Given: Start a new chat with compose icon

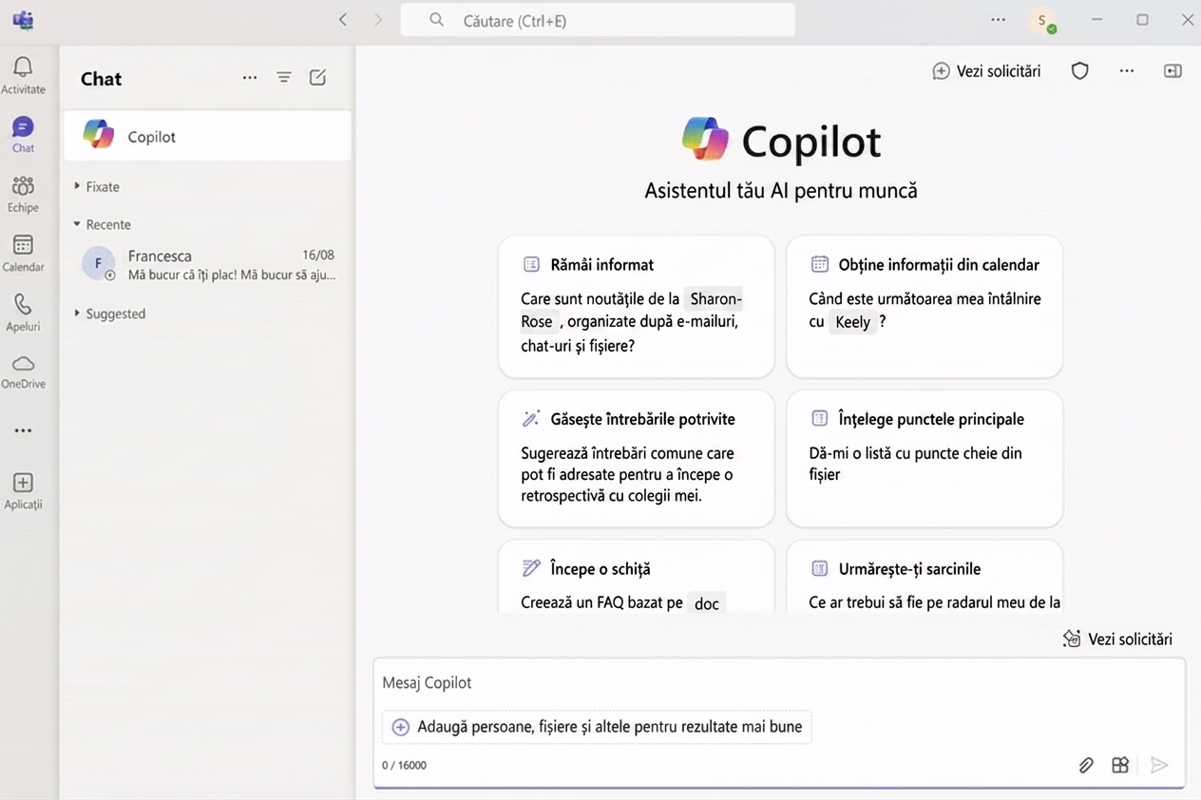Looking at the screenshot, I should click(x=318, y=78).
